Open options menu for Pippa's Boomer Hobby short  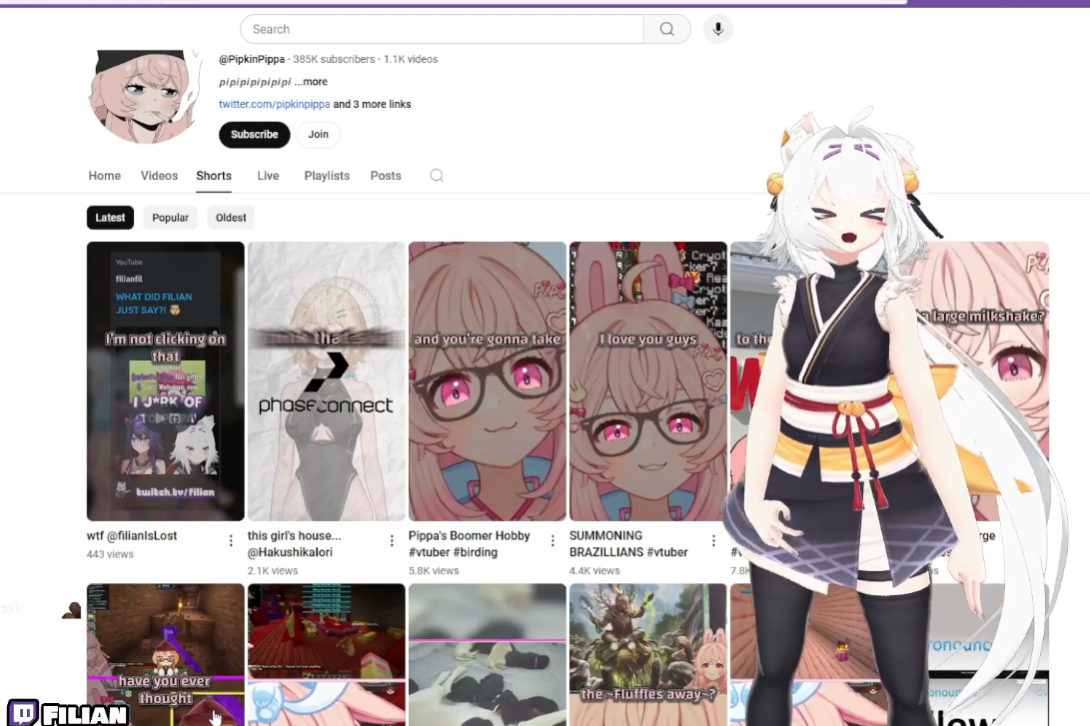tap(552, 540)
